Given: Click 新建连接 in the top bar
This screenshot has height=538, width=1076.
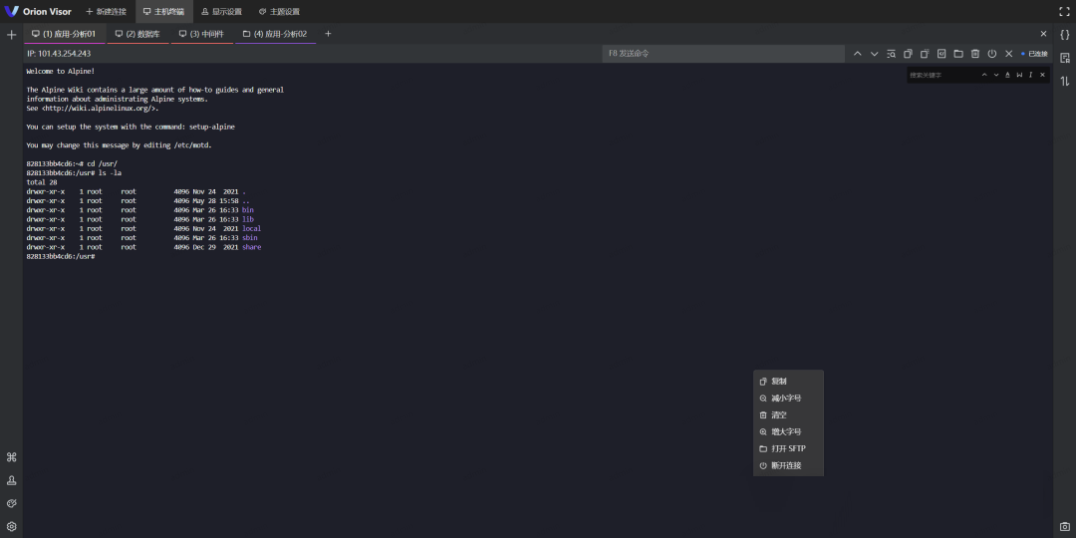Looking at the screenshot, I should point(106,12).
